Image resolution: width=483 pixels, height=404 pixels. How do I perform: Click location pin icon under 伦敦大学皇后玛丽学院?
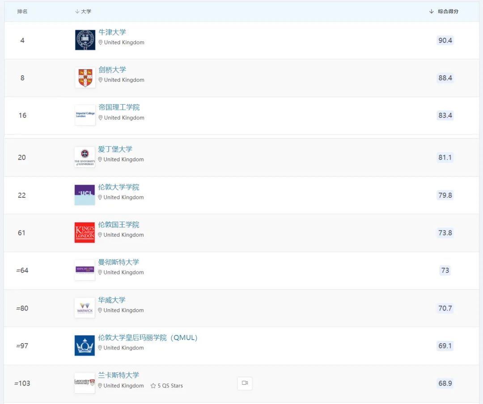(x=100, y=348)
